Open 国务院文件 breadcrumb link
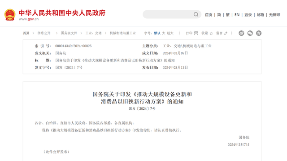287x161 pixels. (69, 33)
